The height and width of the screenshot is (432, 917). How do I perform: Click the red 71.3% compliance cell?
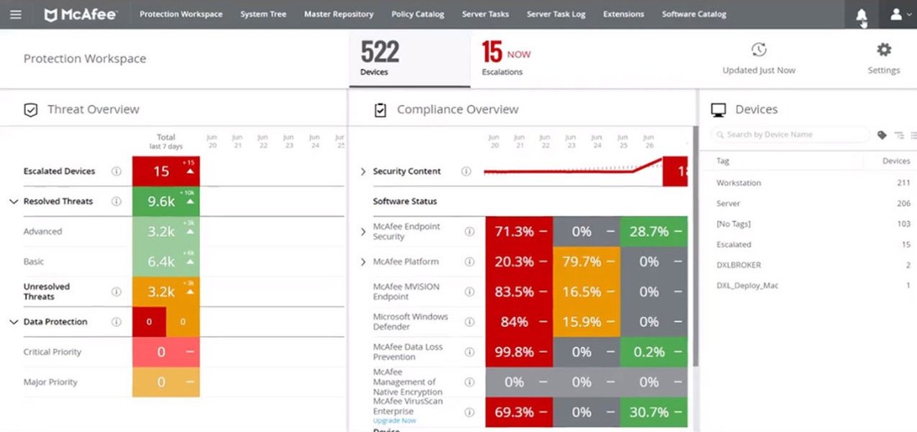519,232
